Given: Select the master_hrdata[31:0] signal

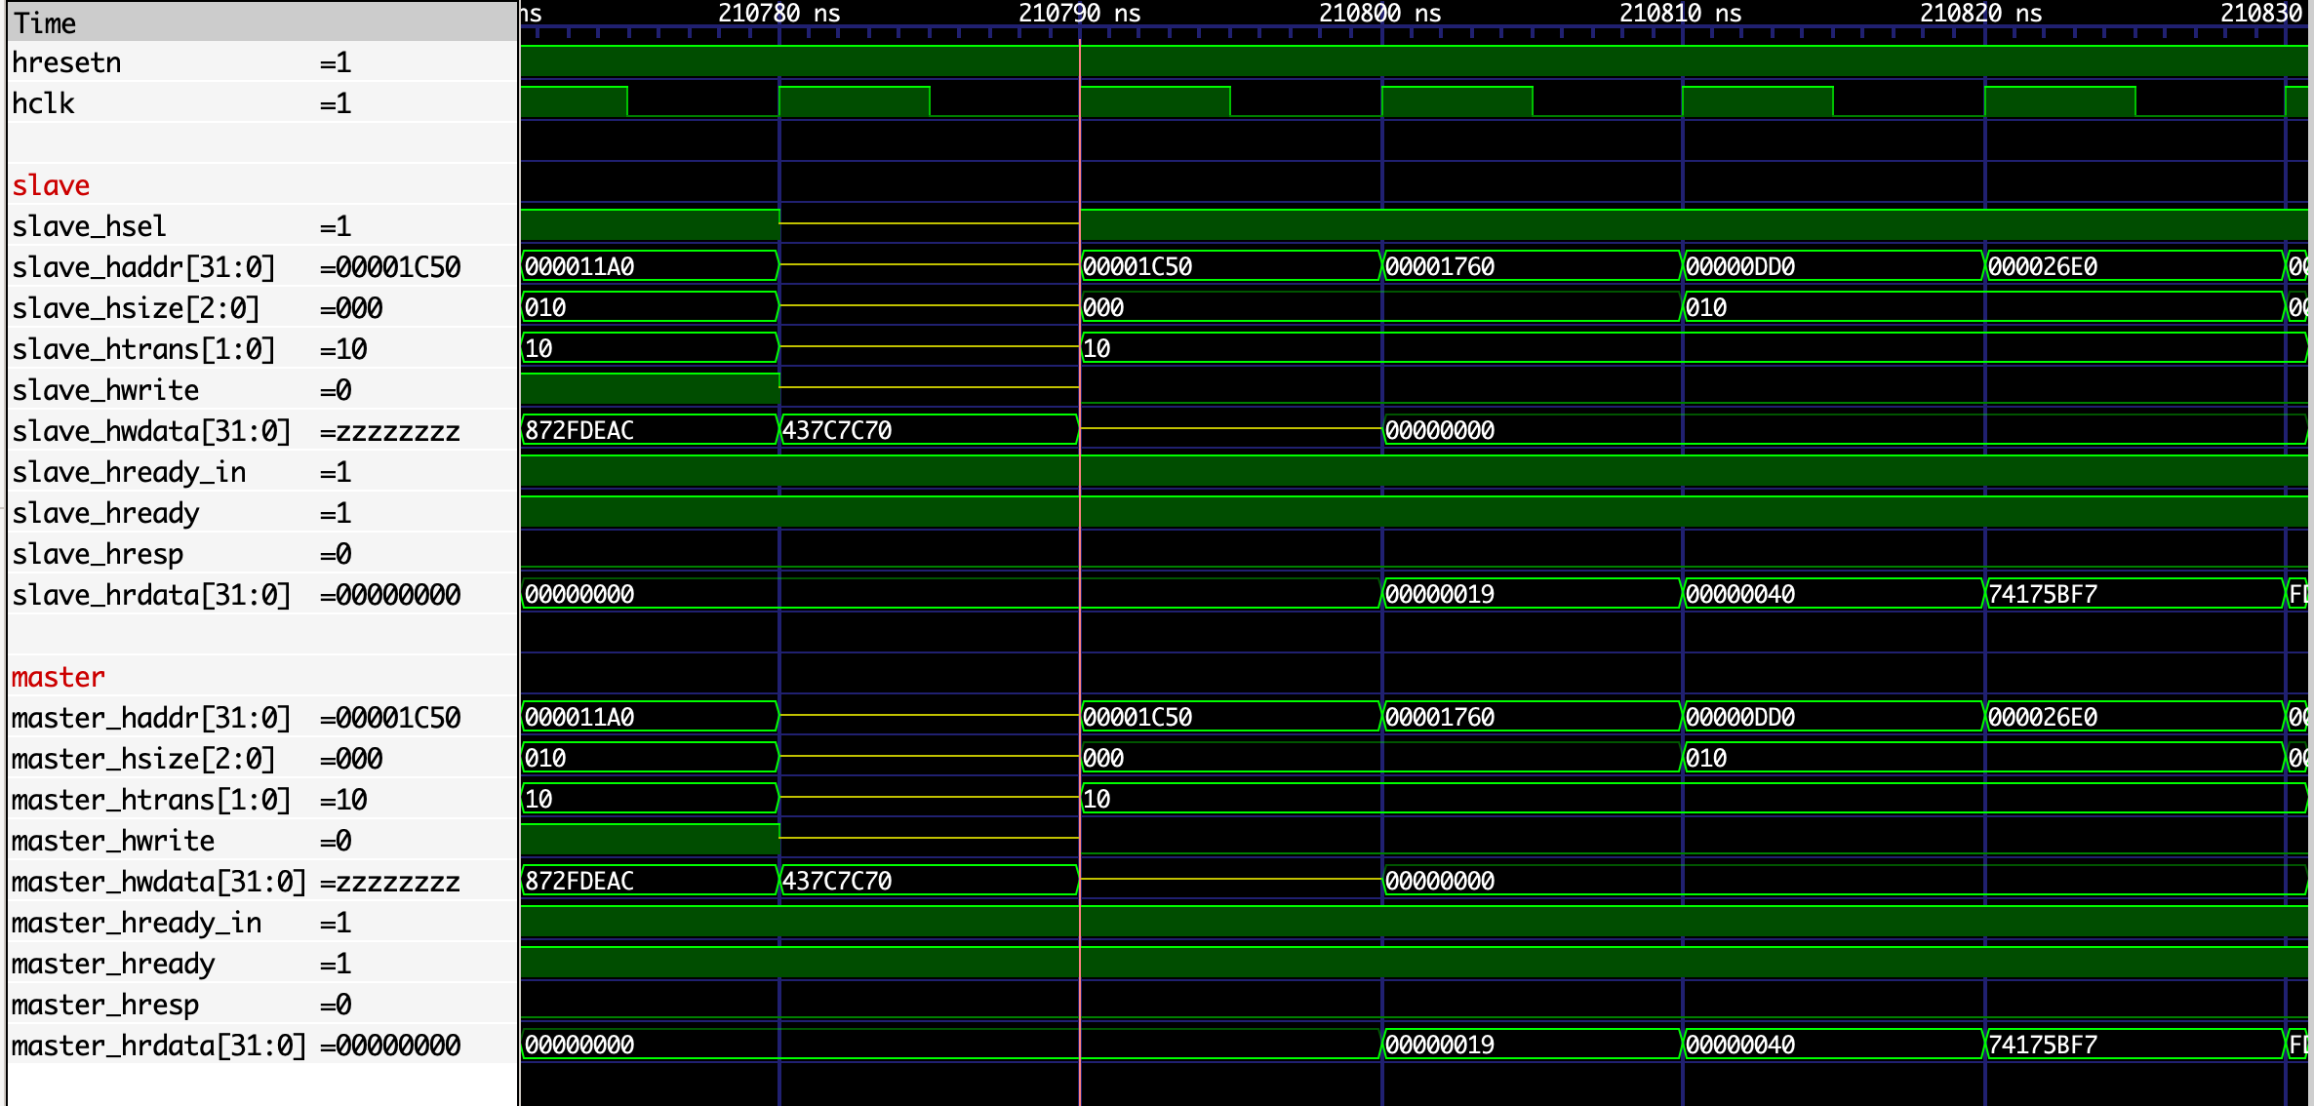Looking at the screenshot, I should point(158,1046).
